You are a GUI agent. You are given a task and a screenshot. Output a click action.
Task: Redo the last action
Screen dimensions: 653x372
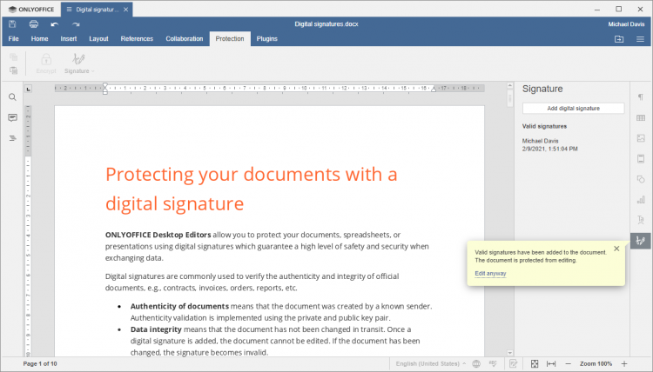[x=76, y=24]
